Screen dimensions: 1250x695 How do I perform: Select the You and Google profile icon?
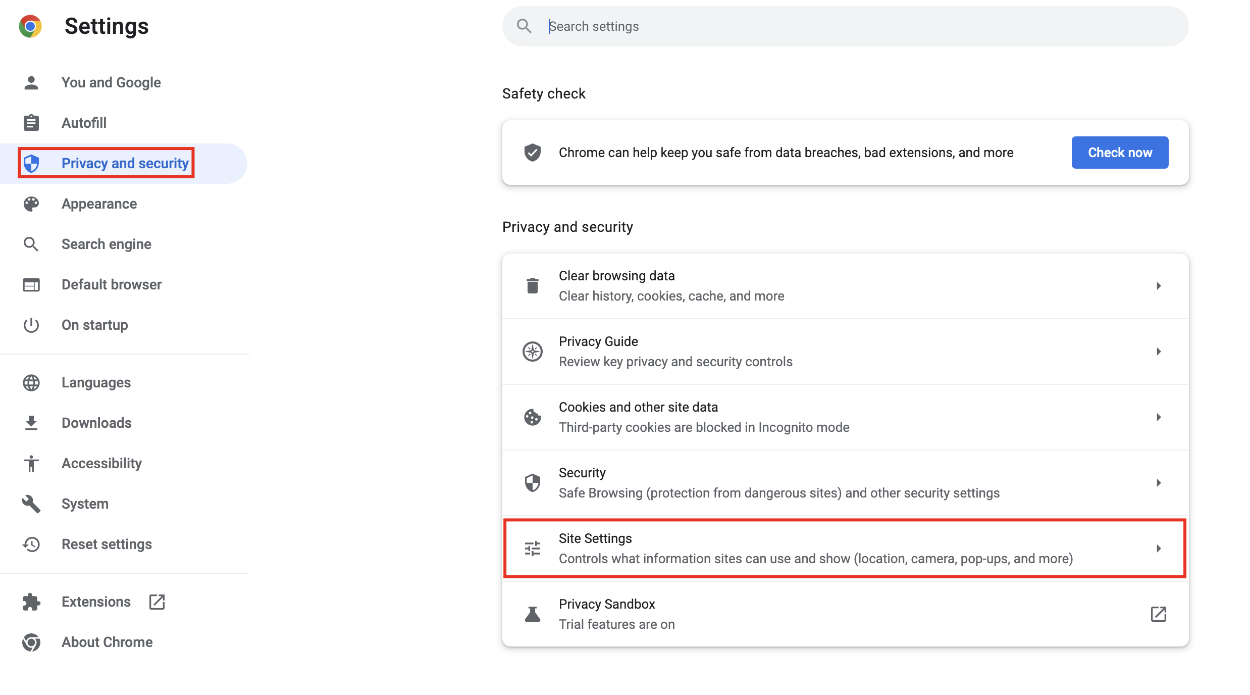(x=31, y=82)
